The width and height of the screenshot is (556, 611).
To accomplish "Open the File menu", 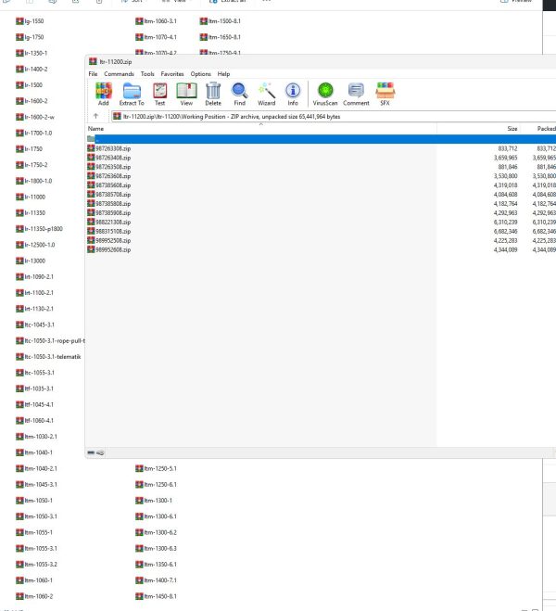I will (93, 73).
